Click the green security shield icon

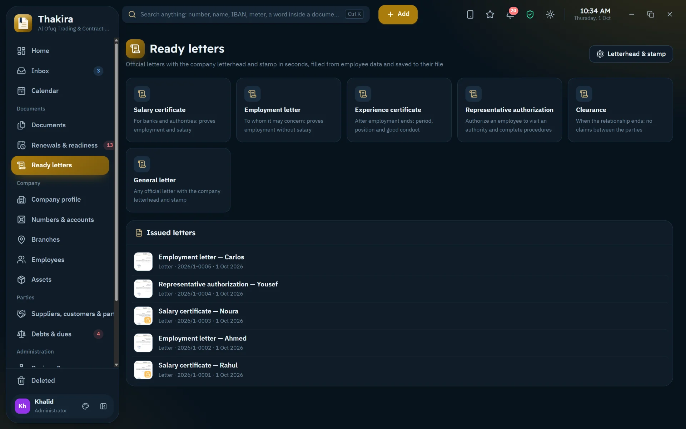click(530, 14)
